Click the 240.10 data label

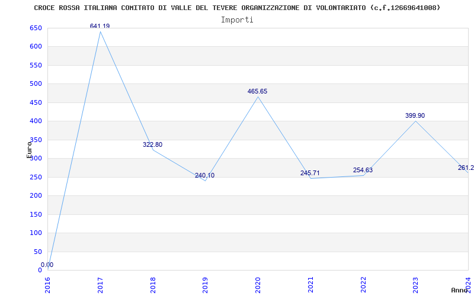click(x=204, y=175)
